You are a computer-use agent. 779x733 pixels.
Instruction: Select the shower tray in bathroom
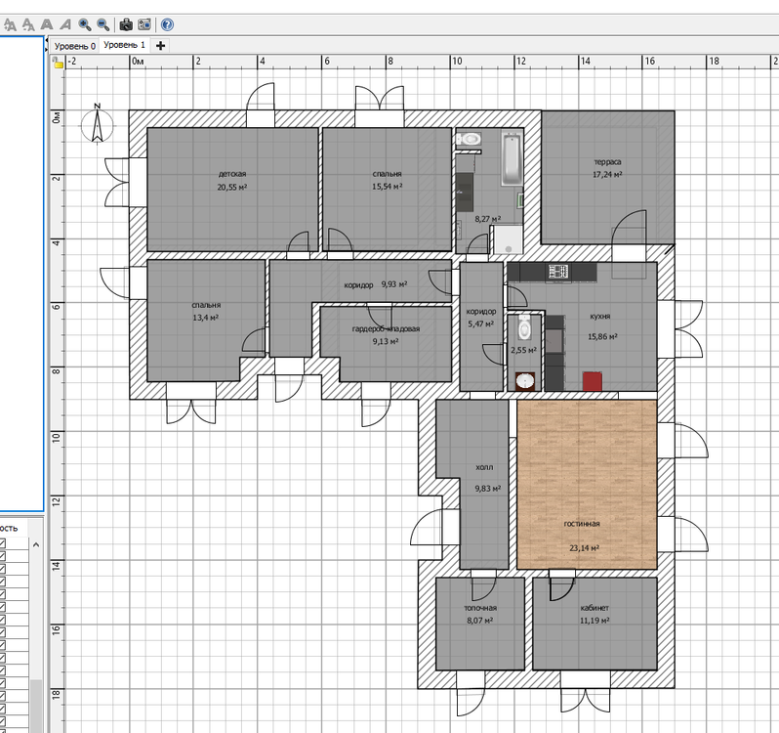point(508,239)
